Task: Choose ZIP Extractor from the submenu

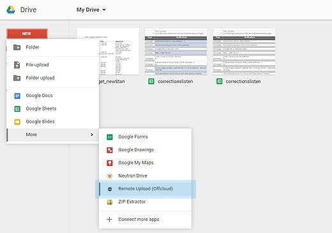Action: coord(145,202)
